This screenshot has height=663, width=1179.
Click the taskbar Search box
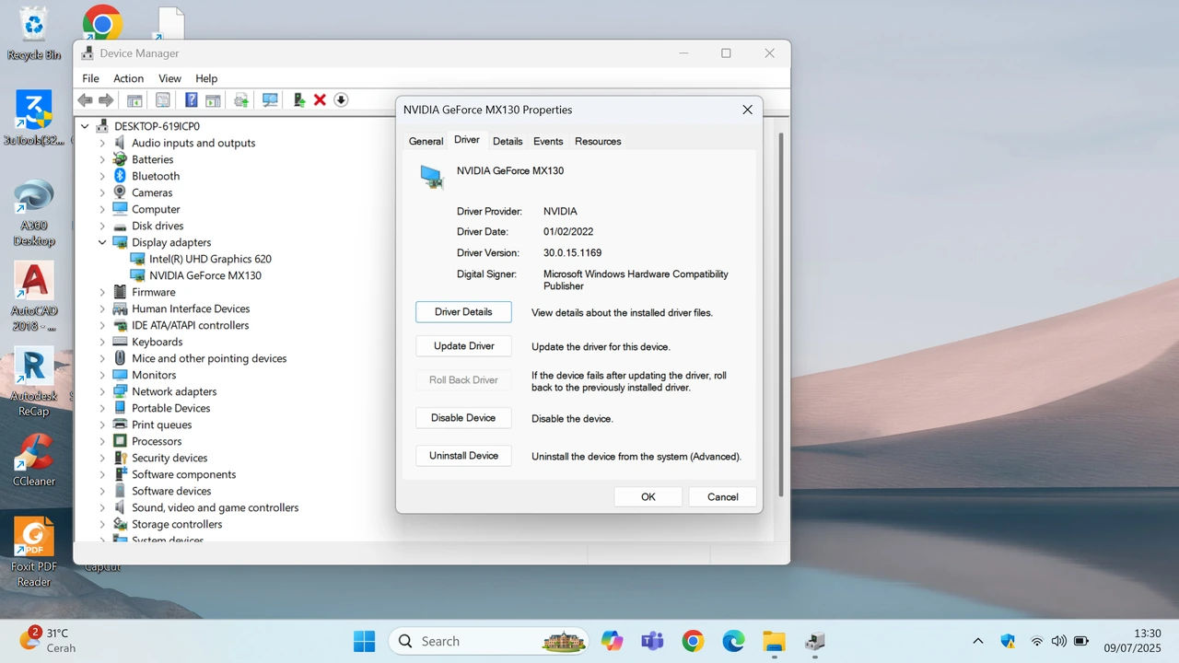click(x=486, y=641)
